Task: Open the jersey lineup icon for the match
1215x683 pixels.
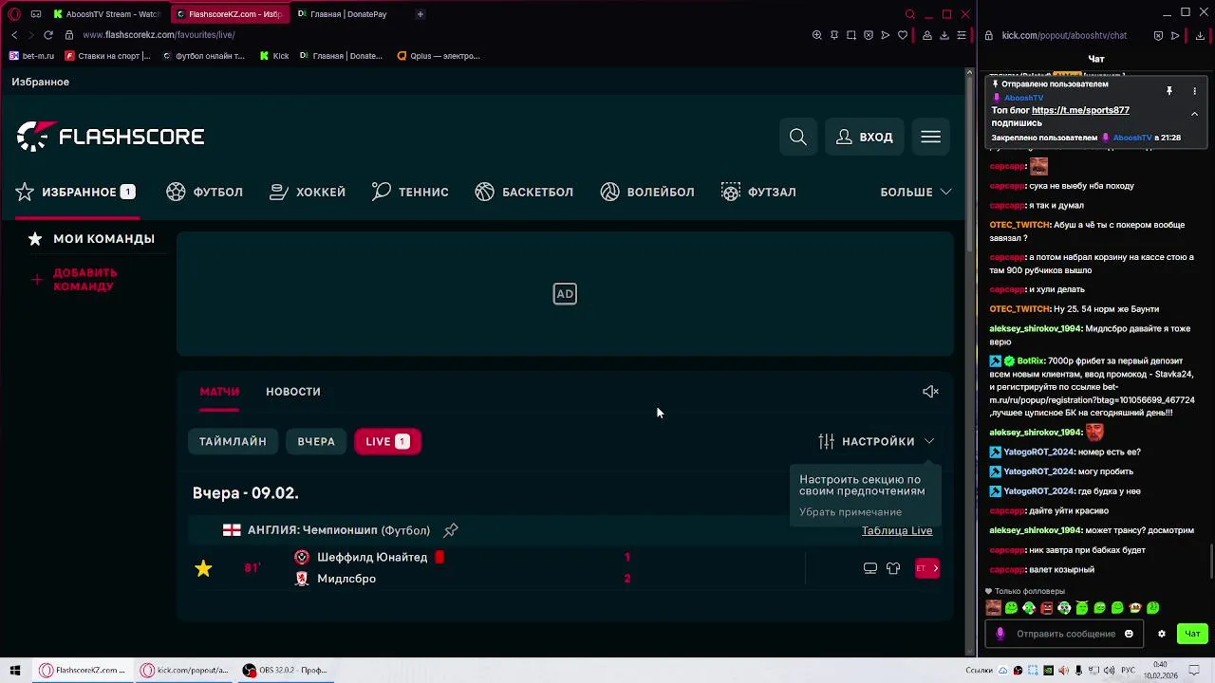Action: click(893, 568)
